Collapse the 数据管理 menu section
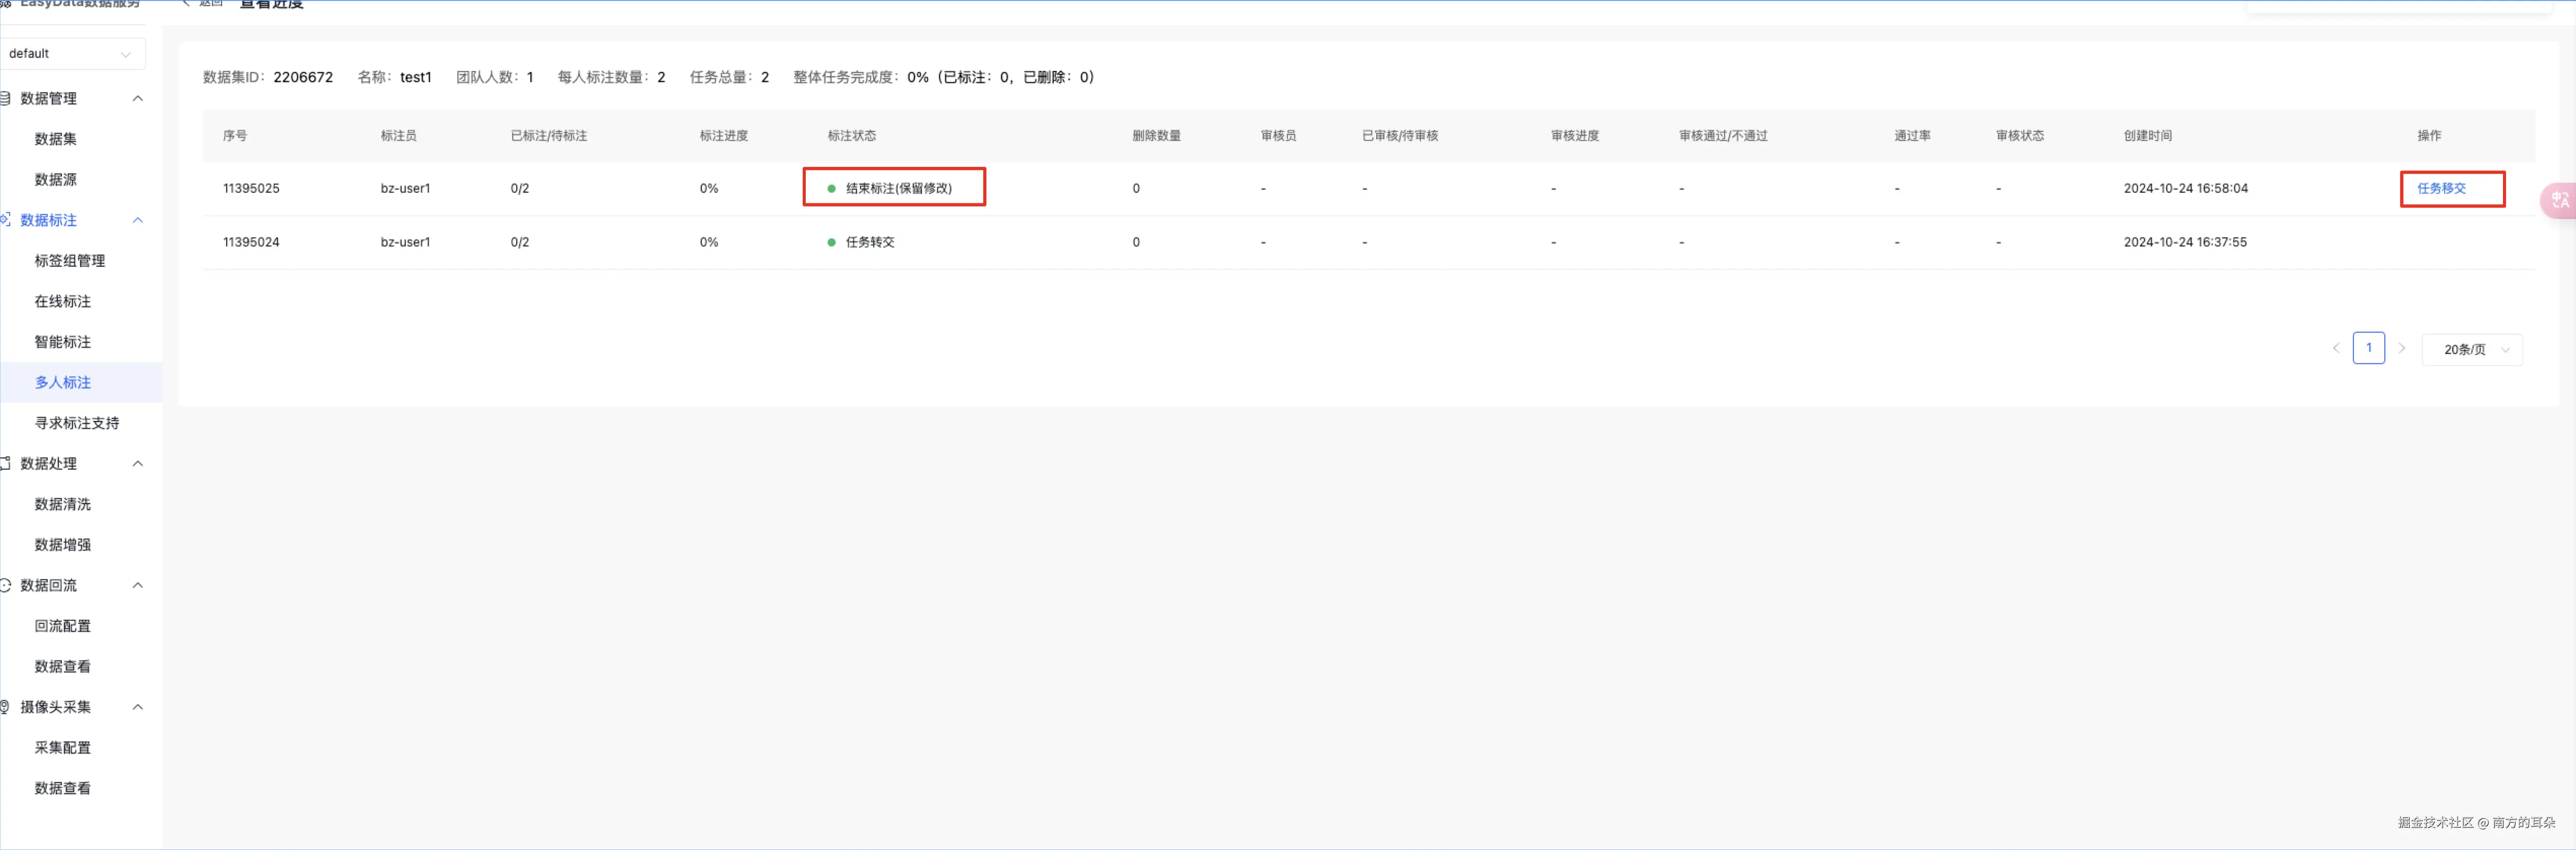The width and height of the screenshot is (2576, 850). pos(138,98)
